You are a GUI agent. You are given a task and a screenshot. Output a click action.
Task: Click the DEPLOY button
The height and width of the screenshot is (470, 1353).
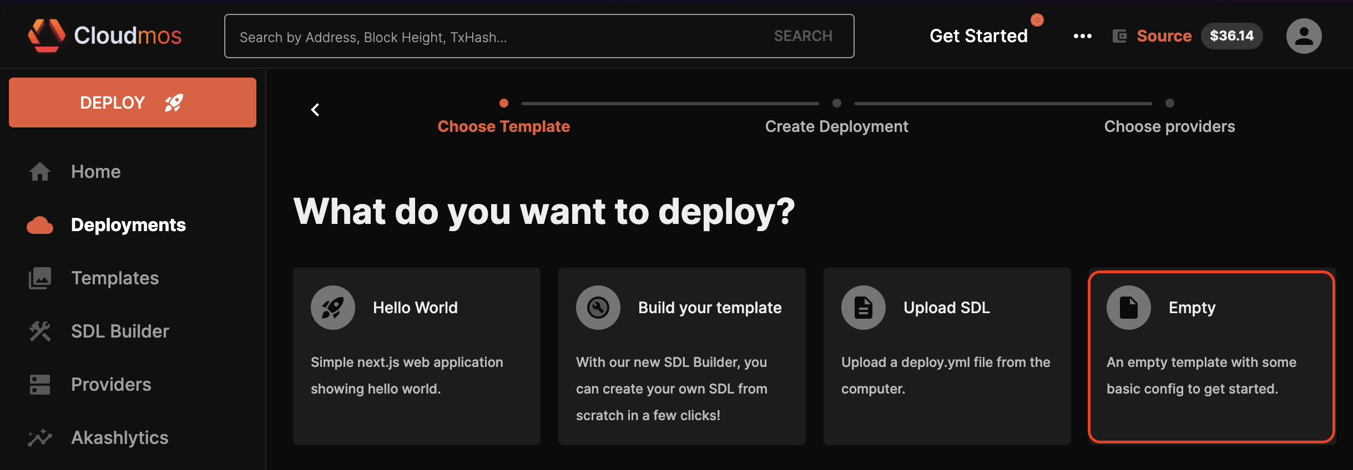click(x=133, y=103)
